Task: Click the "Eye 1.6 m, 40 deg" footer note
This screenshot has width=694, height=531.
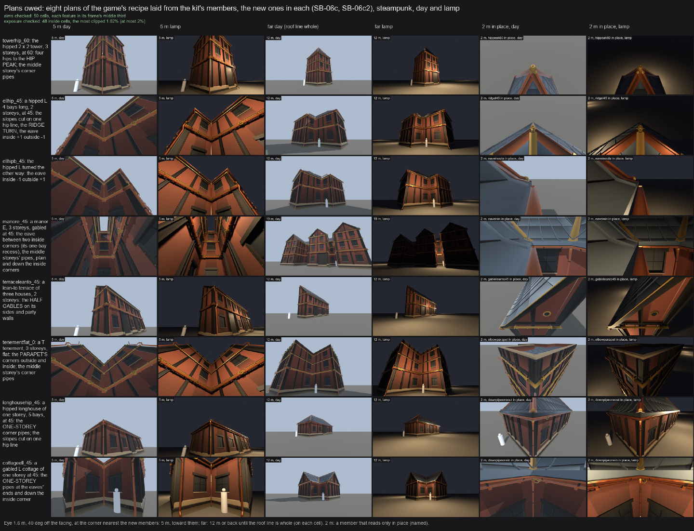Action: [x=216, y=523]
